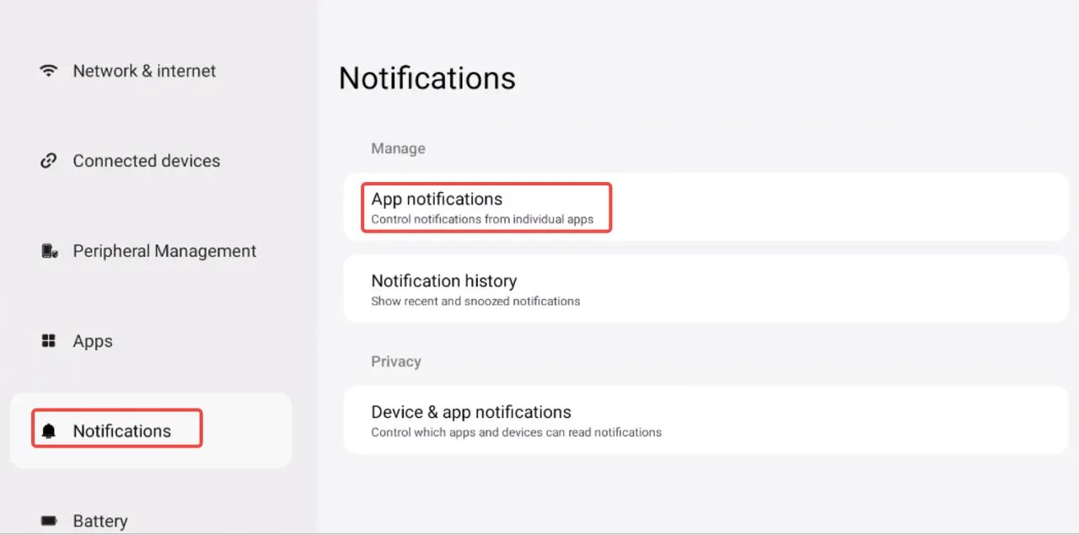This screenshot has width=1079, height=535.
Task: Select Peripheral Management in the sidebar
Action: tap(164, 251)
